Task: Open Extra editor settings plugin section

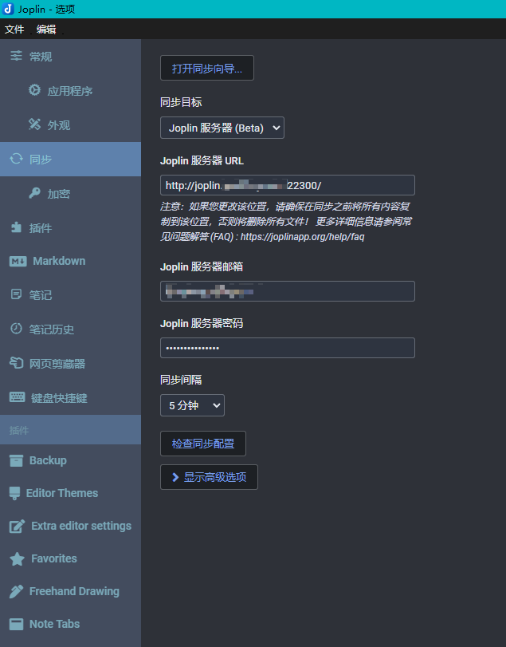Action: click(x=70, y=526)
